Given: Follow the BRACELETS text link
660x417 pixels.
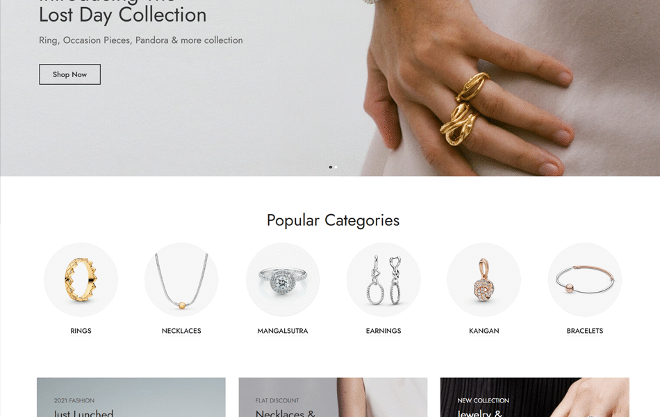Looking at the screenshot, I should 585,331.
